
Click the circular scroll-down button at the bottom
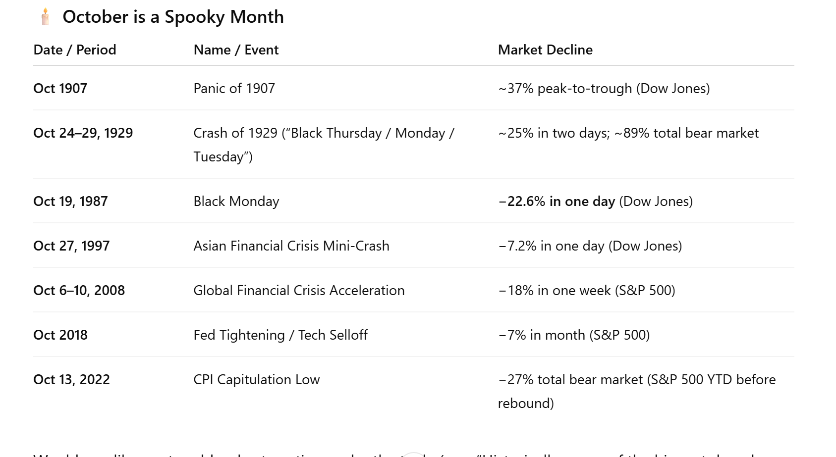click(413, 455)
